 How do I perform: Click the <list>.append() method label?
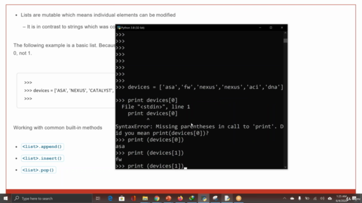point(42,147)
